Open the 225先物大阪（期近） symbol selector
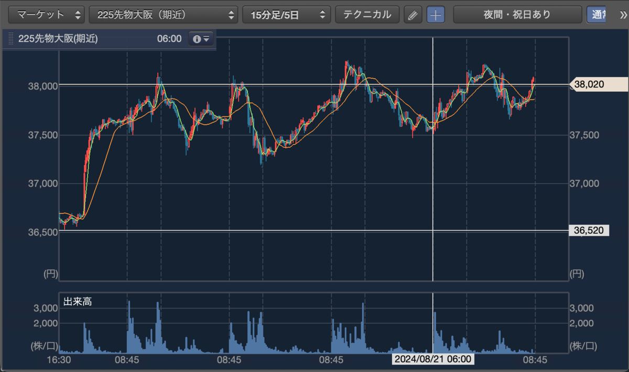 coord(164,15)
